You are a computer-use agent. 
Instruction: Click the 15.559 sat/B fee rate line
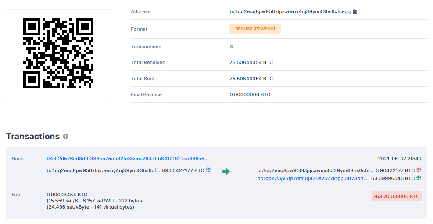95,201
